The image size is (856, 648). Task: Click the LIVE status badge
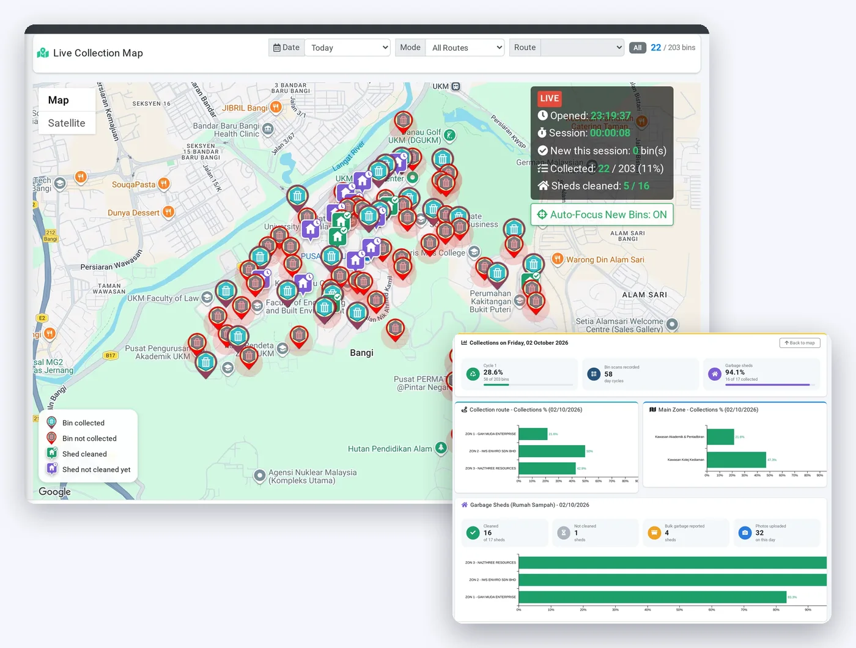pyautogui.click(x=549, y=98)
